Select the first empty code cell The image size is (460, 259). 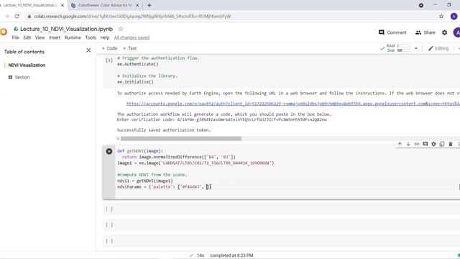point(281,209)
